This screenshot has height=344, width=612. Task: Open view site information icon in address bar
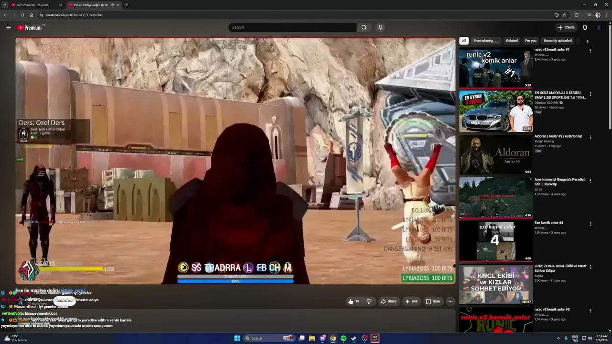42,15
